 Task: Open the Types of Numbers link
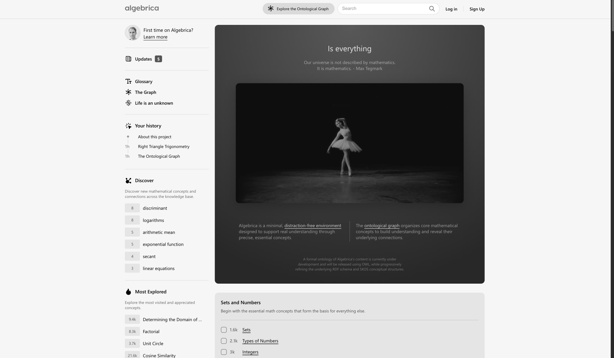tap(260, 341)
